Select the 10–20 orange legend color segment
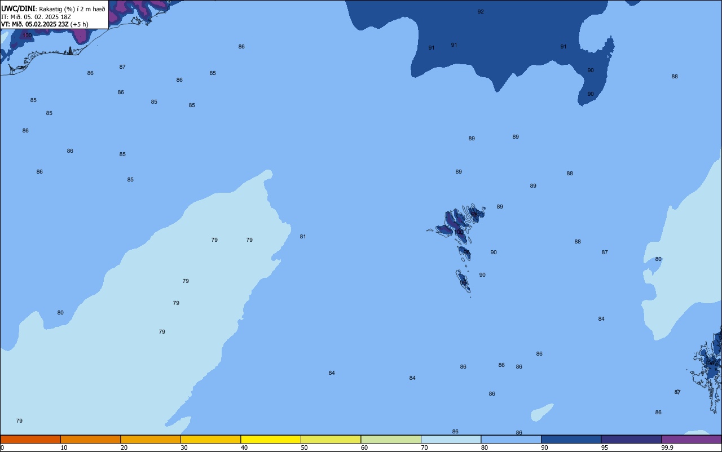This screenshot has width=722, height=452. [90, 439]
